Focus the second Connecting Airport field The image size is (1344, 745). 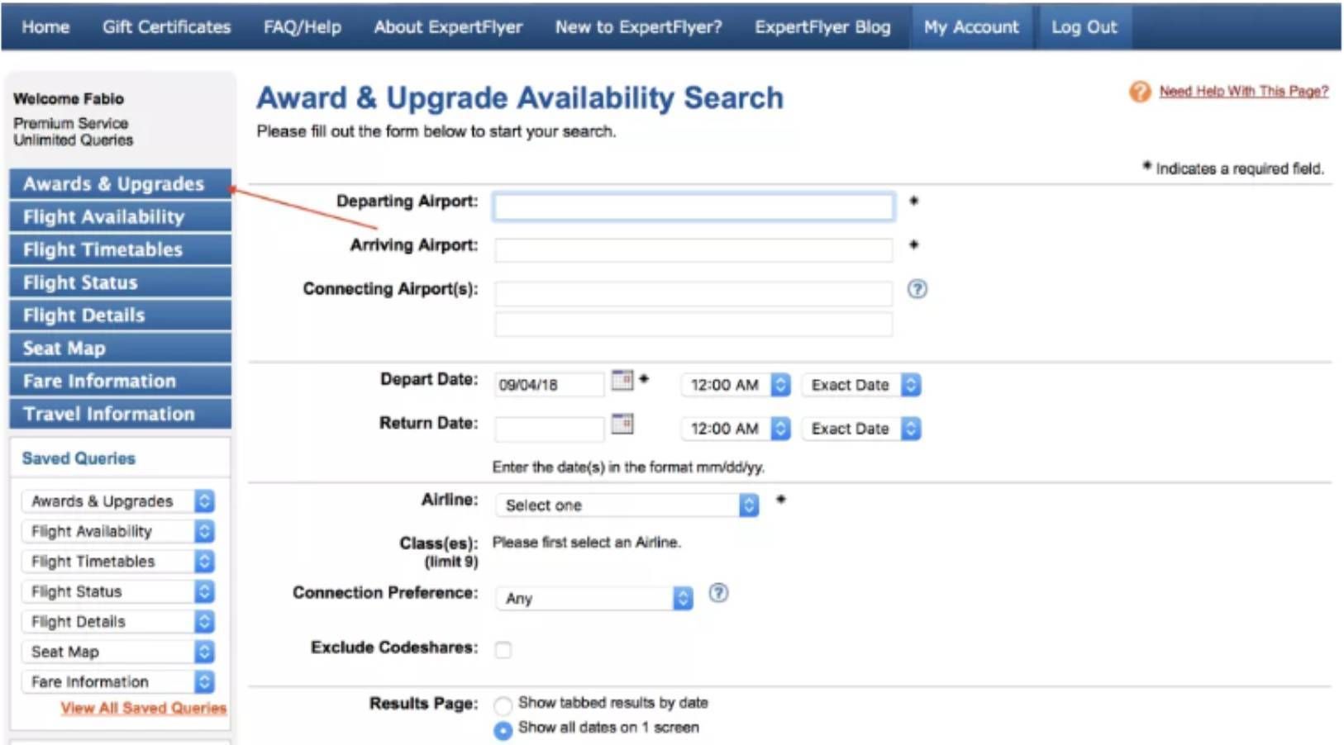tap(693, 324)
